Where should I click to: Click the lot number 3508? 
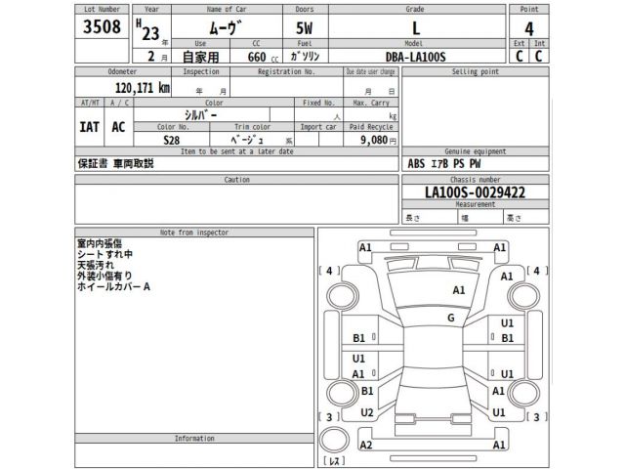[104, 27]
